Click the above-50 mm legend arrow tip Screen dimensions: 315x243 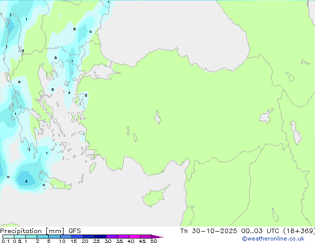(157, 237)
